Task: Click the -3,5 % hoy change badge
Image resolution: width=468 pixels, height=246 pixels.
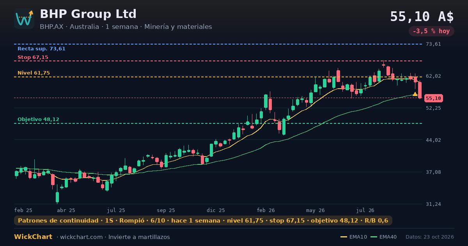Action: click(431, 31)
